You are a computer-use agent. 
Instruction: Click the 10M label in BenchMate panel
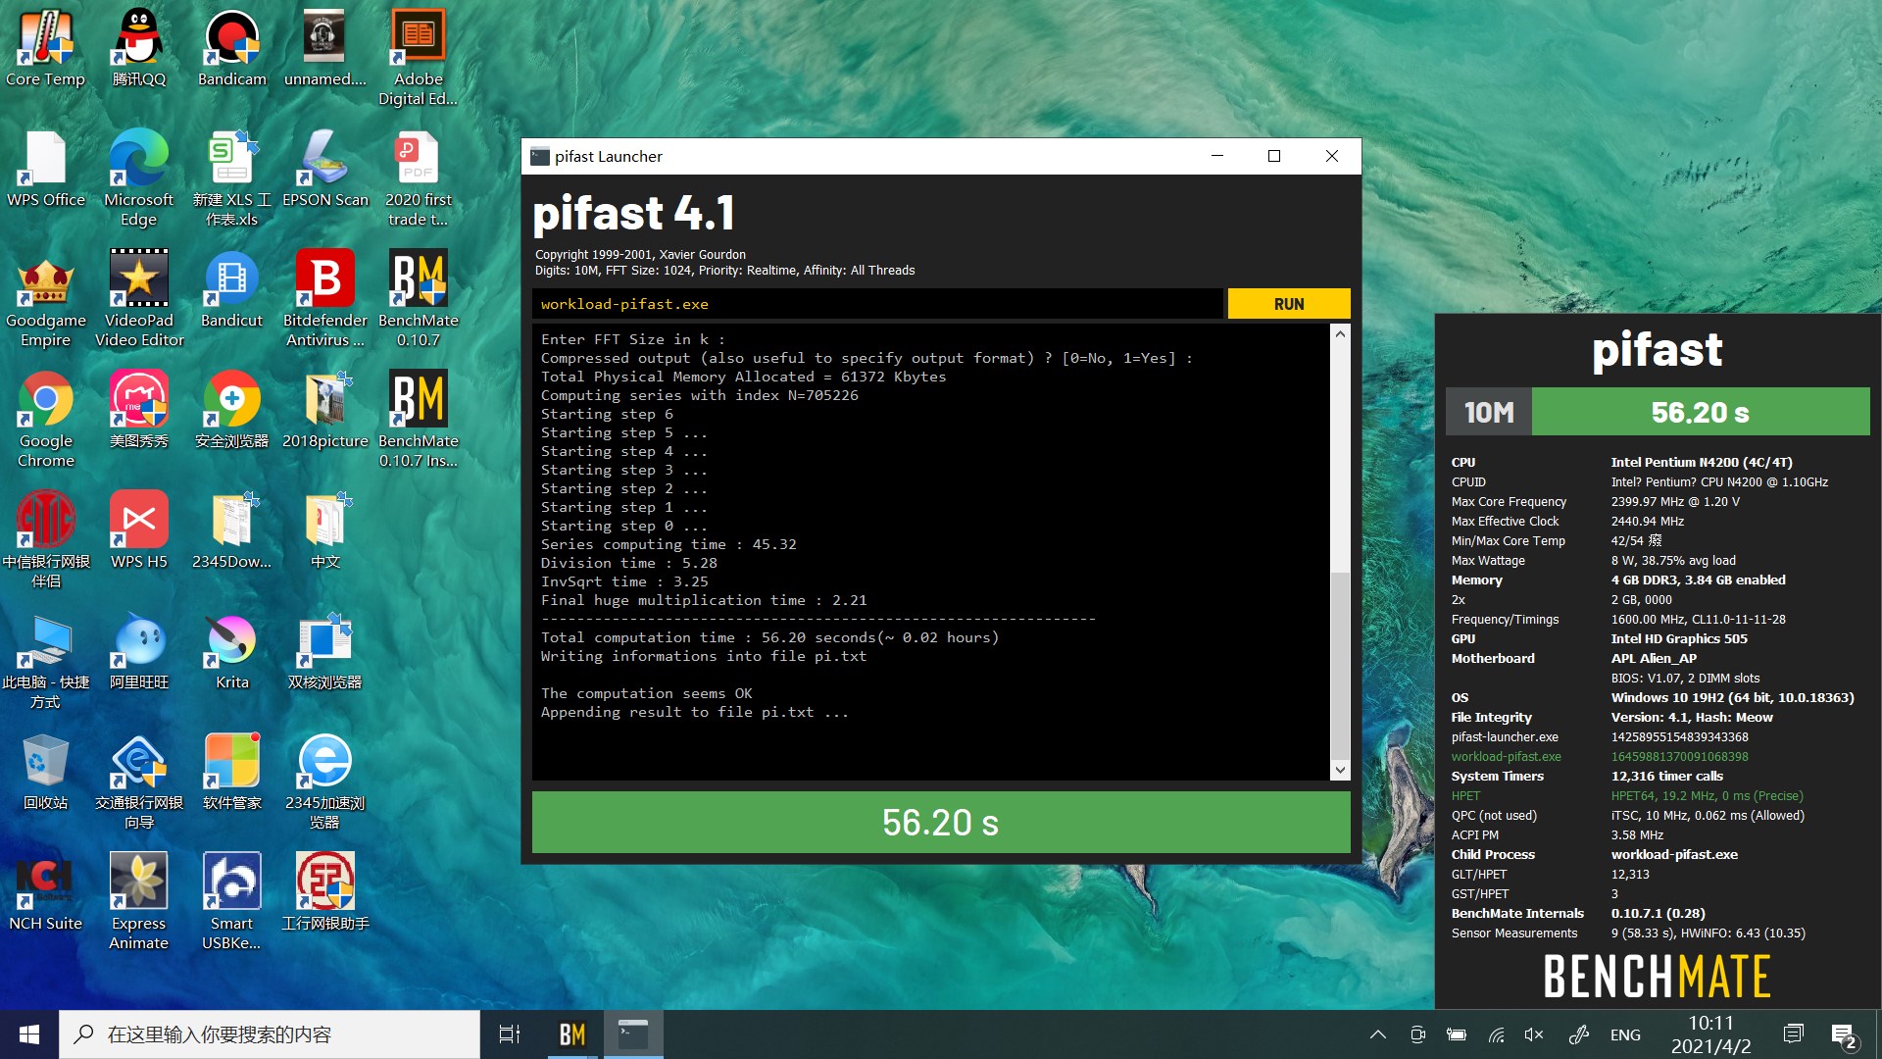click(x=1489, y=412)
